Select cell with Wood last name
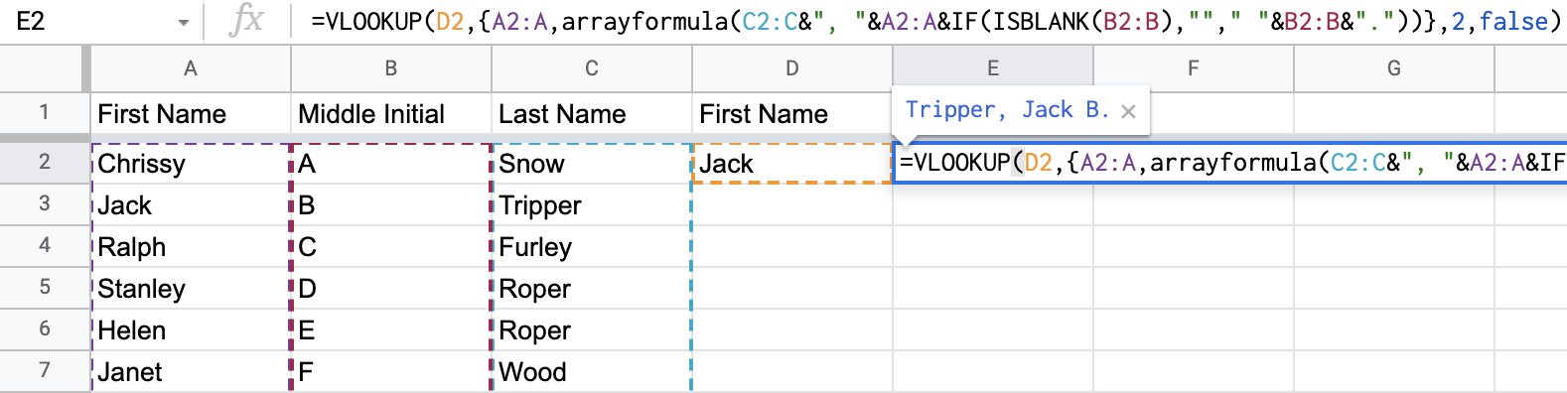 [x=591, y=371]
